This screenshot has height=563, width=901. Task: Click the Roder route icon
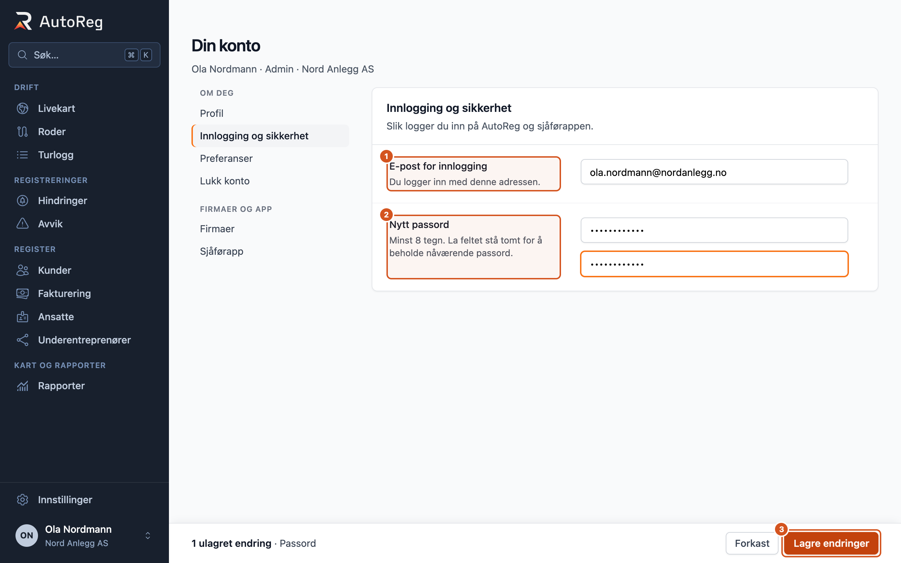22,132
